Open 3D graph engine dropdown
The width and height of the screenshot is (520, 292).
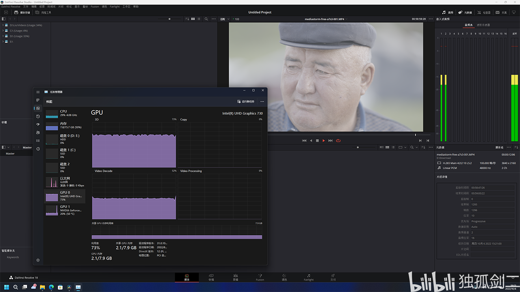tap(97, 120)
